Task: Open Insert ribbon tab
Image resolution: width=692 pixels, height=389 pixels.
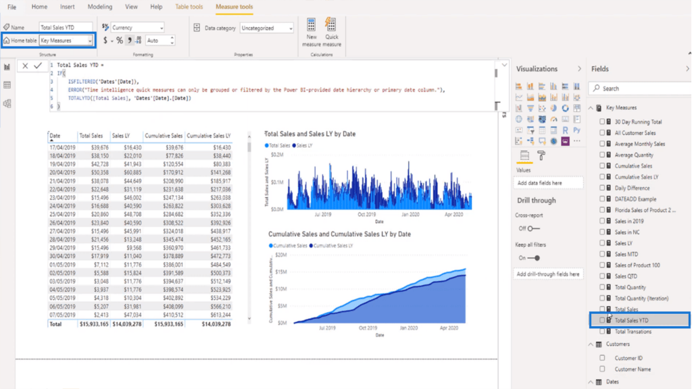Action: [x=67, y=7]
